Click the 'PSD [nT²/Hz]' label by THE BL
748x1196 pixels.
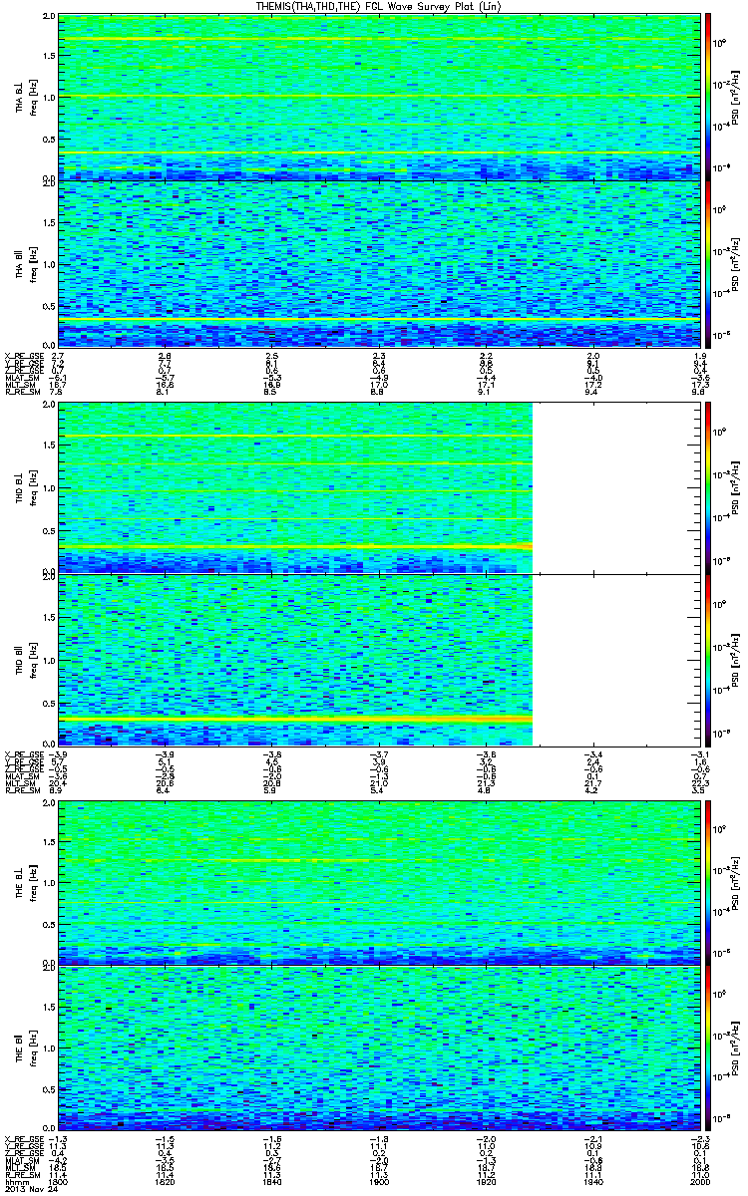pos(738,882)
